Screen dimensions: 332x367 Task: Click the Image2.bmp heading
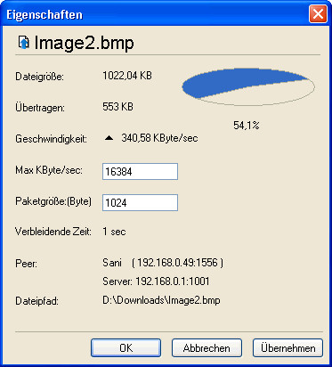point(84,43)
